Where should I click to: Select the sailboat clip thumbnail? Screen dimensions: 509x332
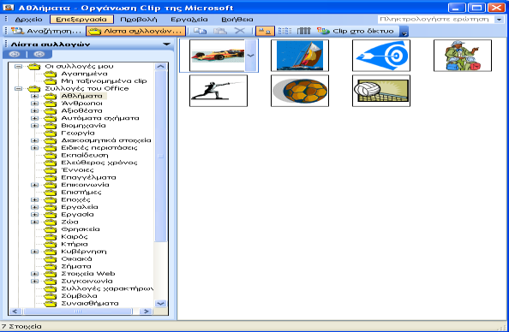point(300,56)
